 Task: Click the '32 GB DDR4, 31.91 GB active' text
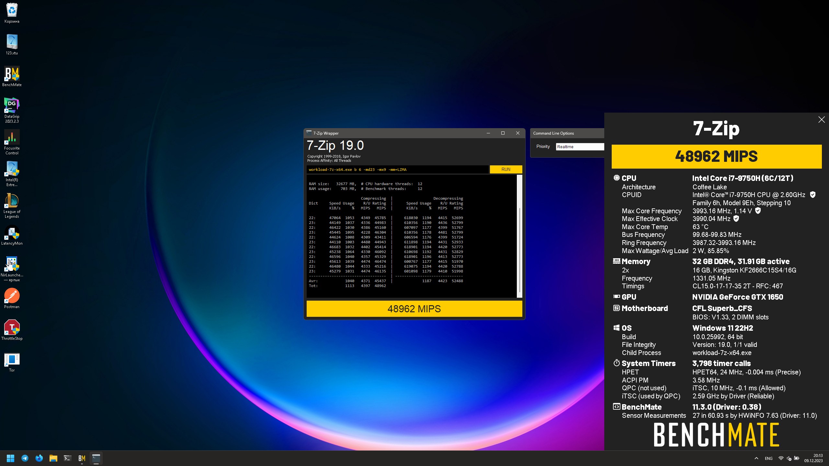(741, 261)
